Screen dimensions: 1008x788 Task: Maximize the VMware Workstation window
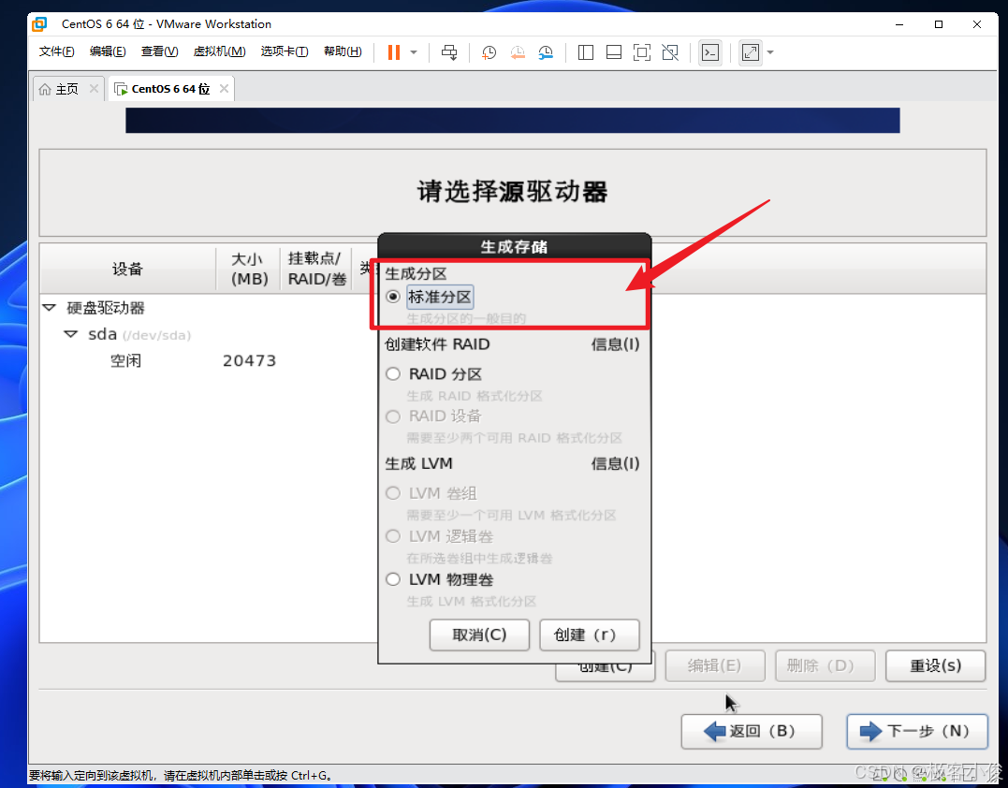939,24
